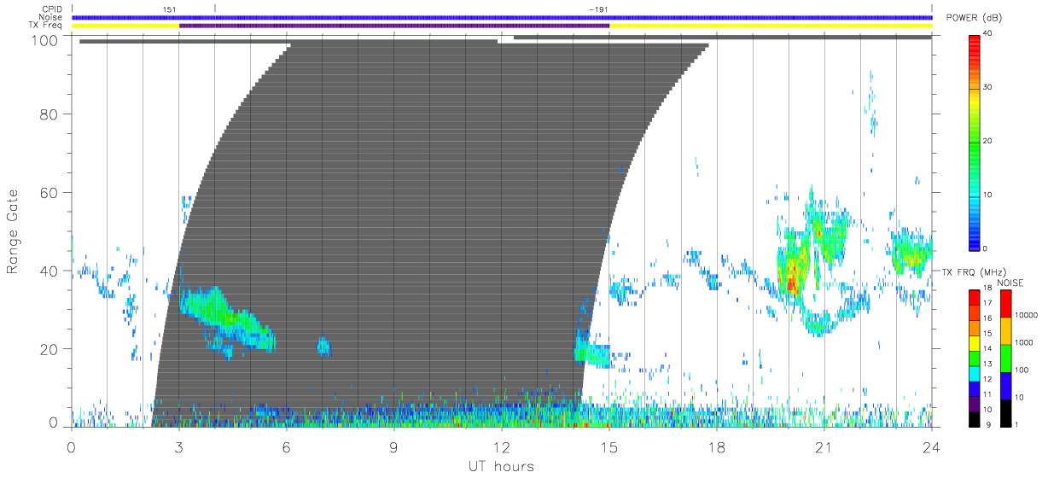1048x484 pixels.
Task: Click the TX Freq row label
Action: coord(45,26)
